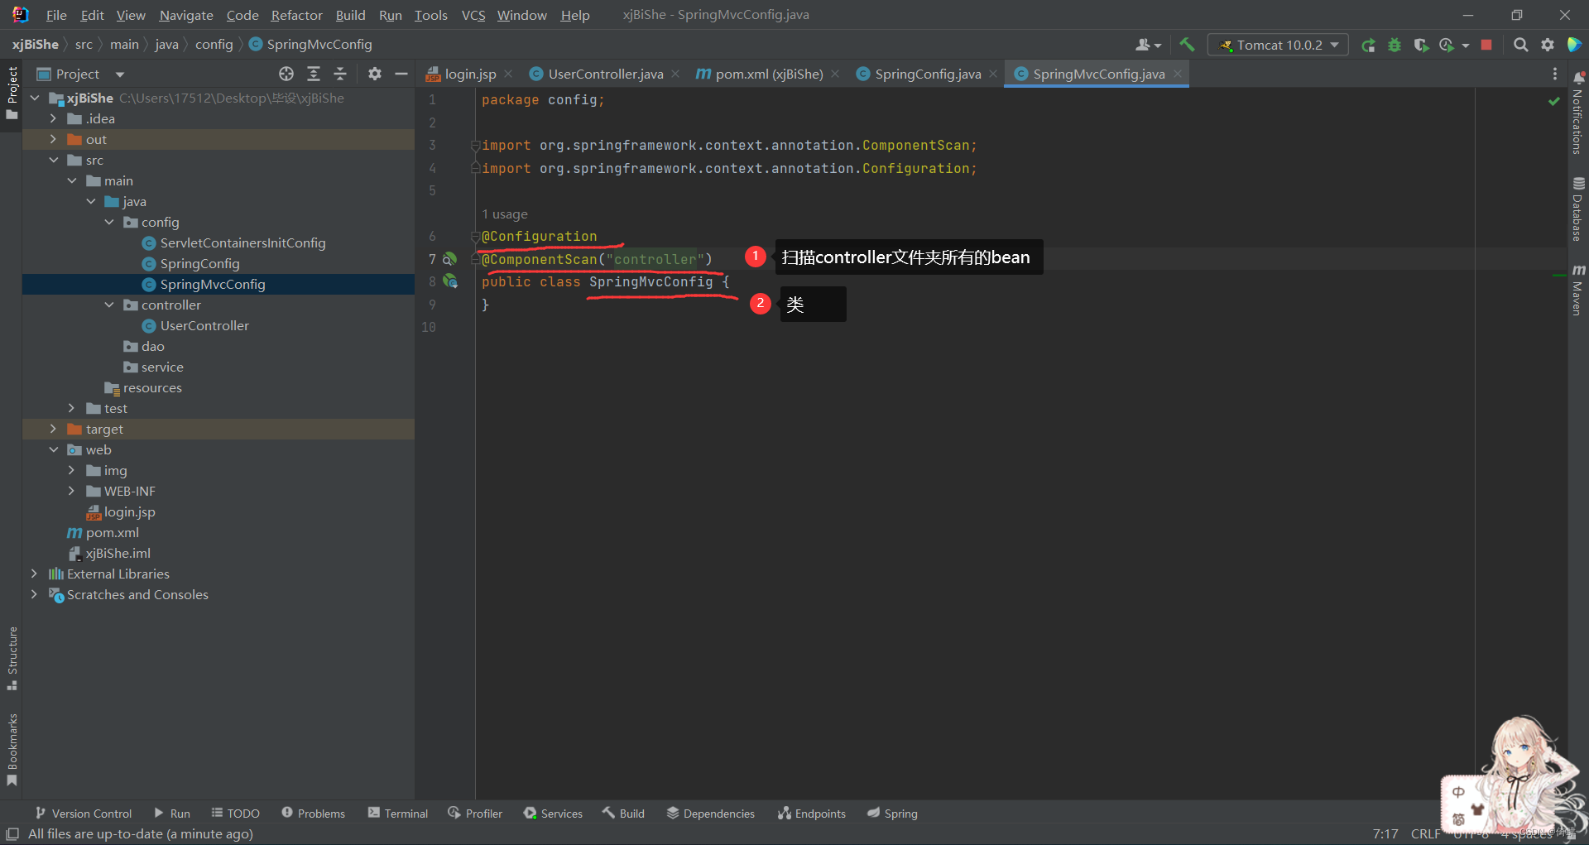Open the Refactor menu
Screen dimensions: 1589x845
[x=296, y=15]
